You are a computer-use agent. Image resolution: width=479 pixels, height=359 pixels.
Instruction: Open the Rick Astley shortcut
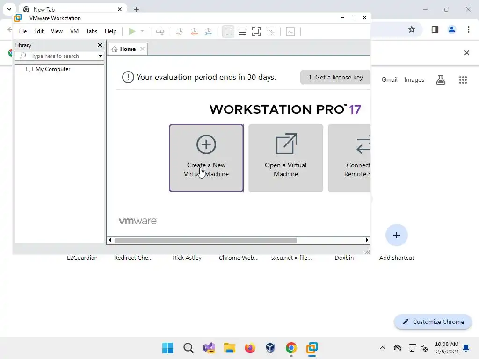[x=187, y=258]
